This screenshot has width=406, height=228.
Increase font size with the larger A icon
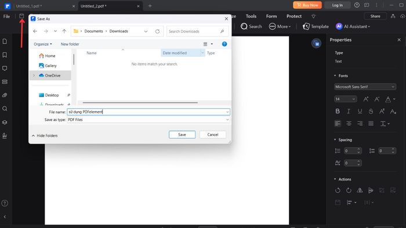[x=366, y=99]
